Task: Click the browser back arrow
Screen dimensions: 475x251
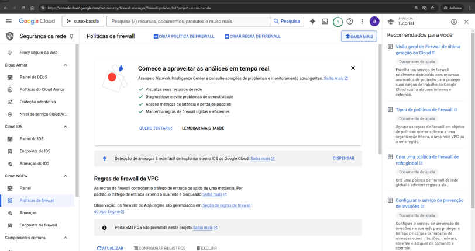Action: [5, 8]
